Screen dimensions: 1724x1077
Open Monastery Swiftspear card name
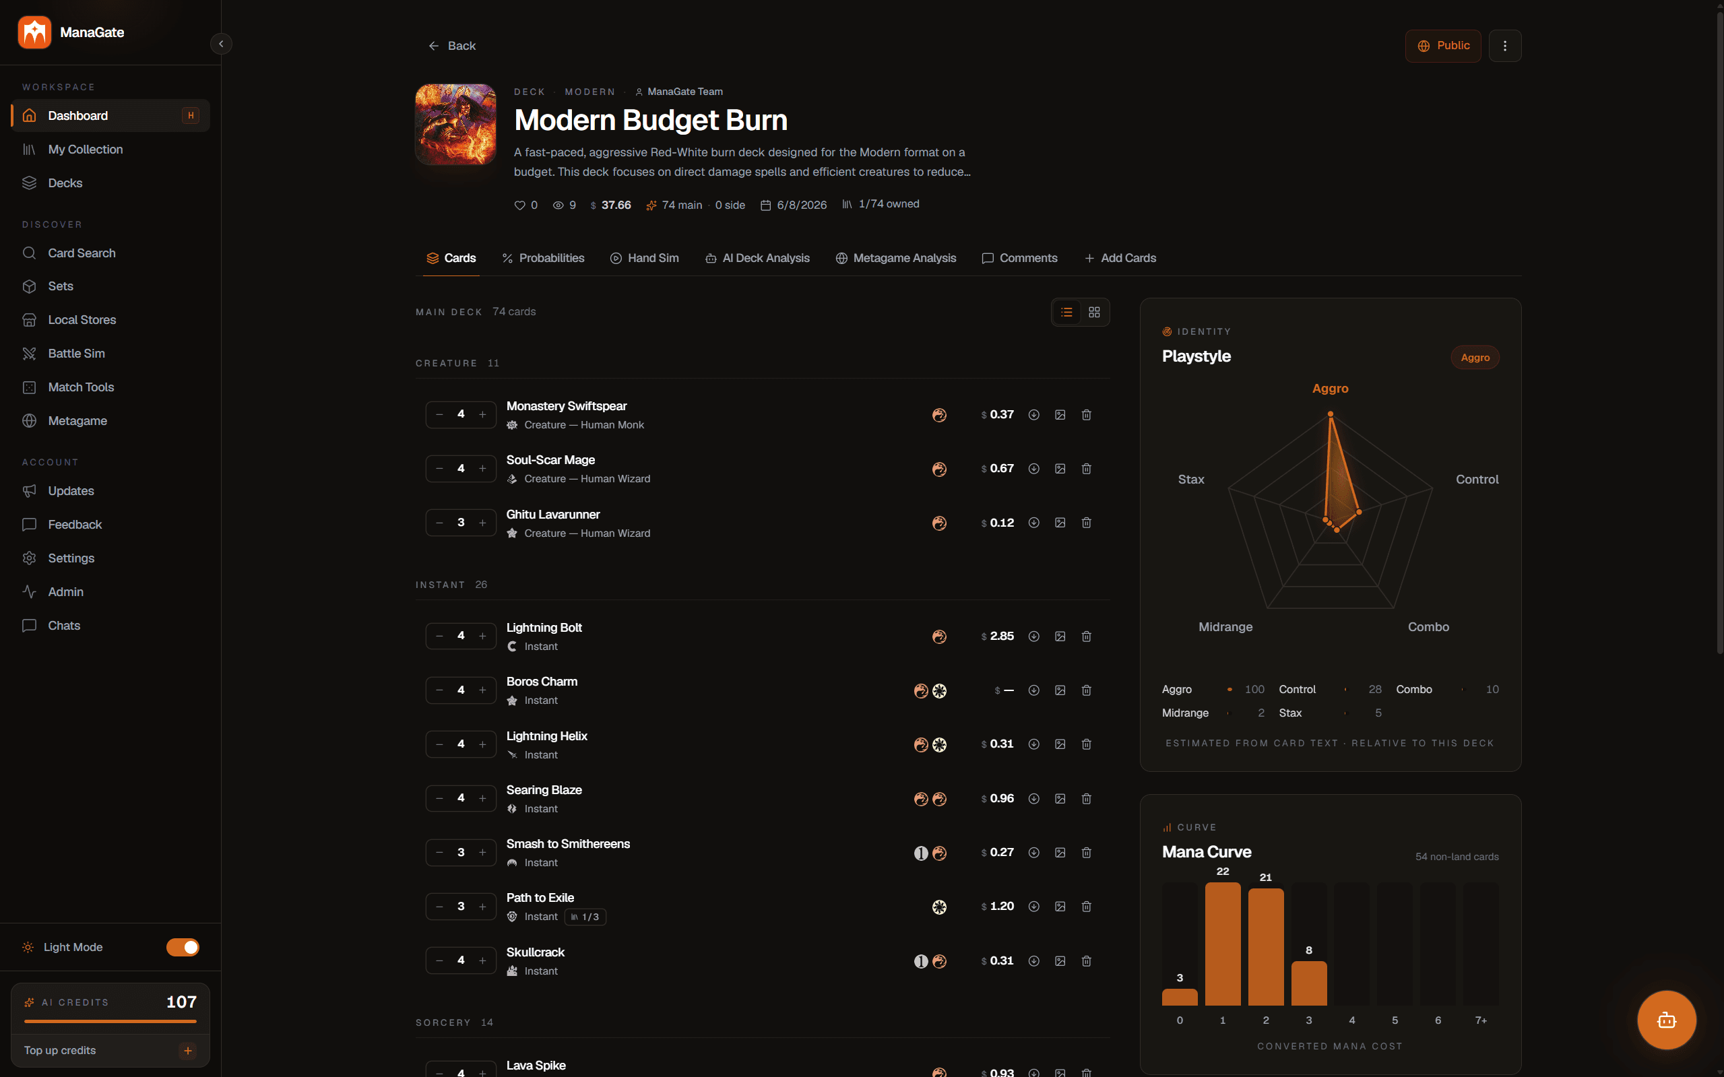(x=567, y=406)
